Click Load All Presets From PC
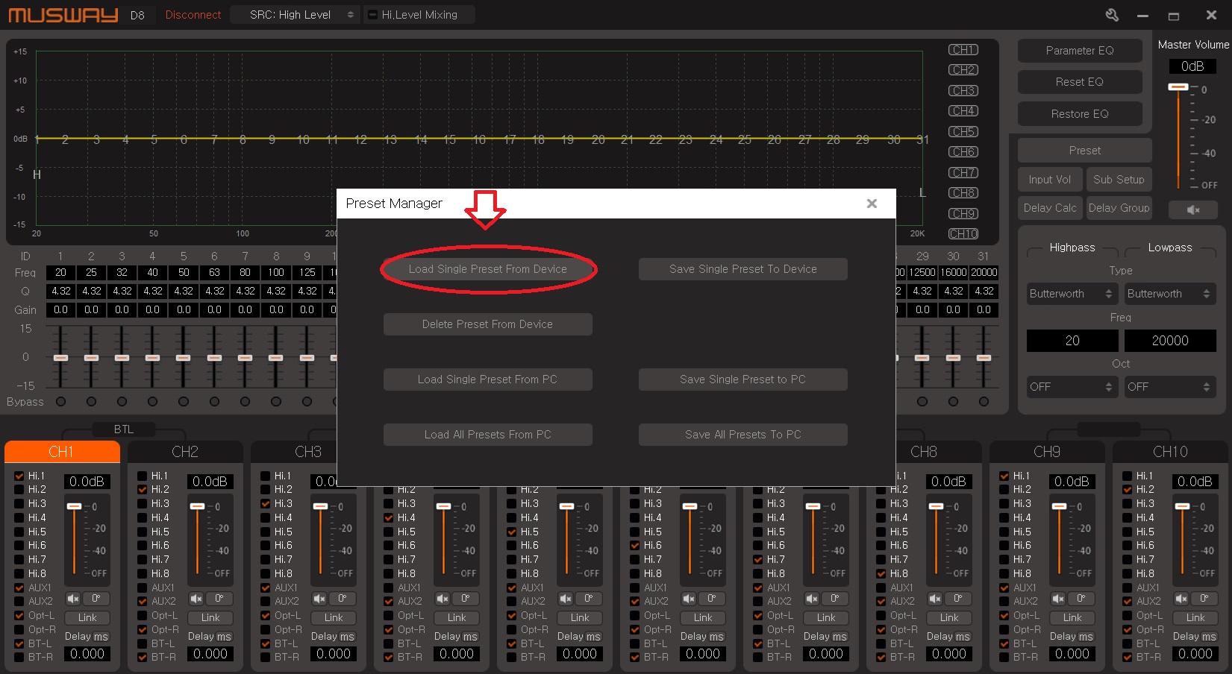 [x=488, y=435]
